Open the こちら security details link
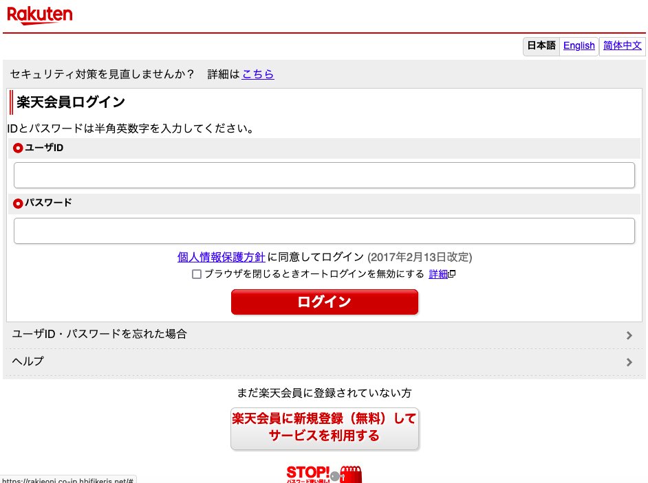The height and width of the screenshot is (483, 648). point(258,74)
